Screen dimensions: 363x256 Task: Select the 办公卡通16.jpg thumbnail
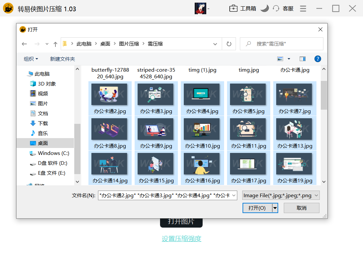click(202, 164)
